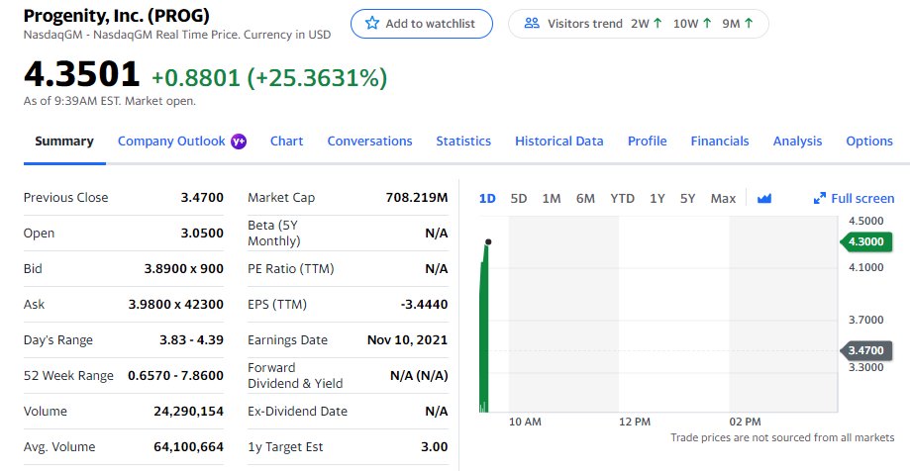
Task: Select the 5Y chart range
Action: point(688,198)
